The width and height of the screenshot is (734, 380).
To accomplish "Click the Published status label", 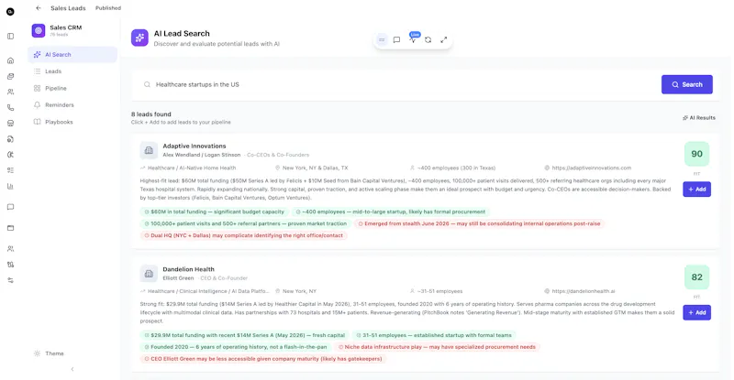I will pyautogui.click(x=108, y=8).
